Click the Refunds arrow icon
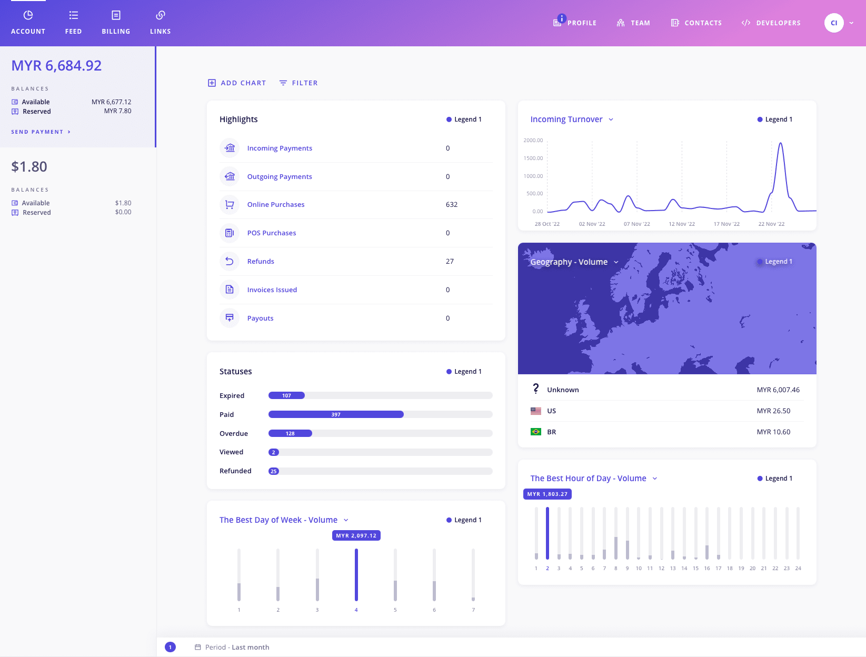The width and height of the screenshot is (866, 657). tap(230, 261)
